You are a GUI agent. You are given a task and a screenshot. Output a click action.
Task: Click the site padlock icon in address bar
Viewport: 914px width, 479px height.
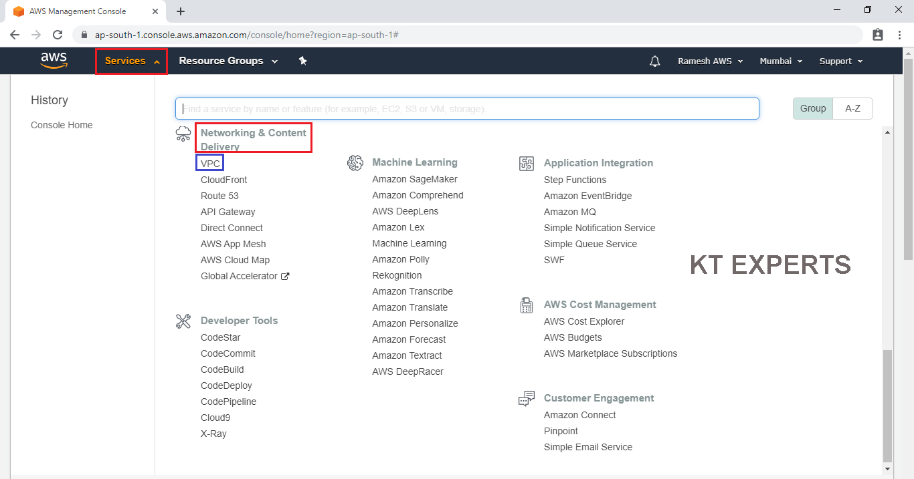click(x=85, y=35)
